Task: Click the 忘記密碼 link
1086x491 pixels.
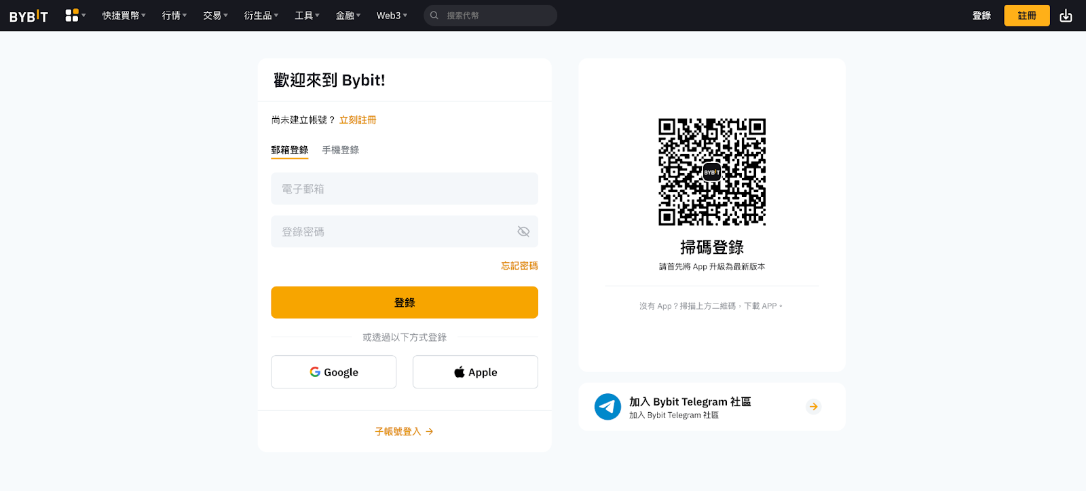Action: (x=519, y=266)
